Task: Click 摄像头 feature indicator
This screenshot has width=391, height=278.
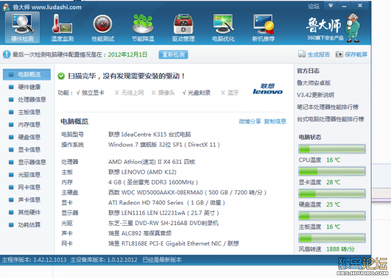Action: point(163,92)
